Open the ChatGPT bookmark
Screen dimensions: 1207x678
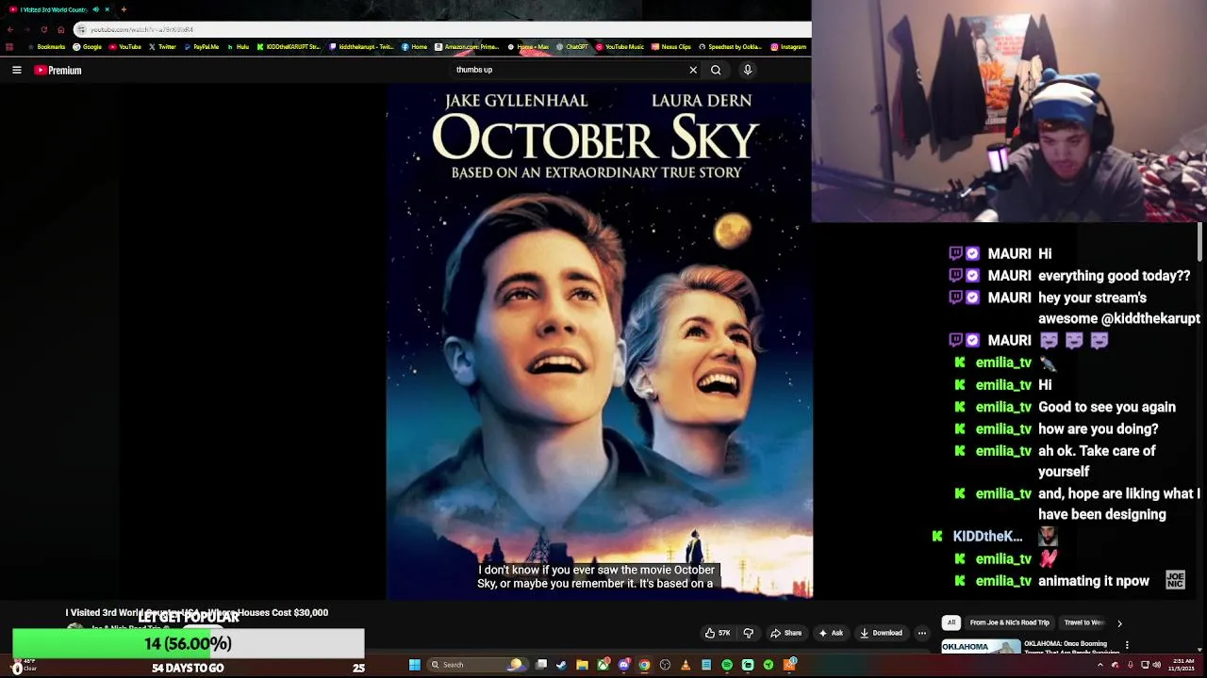tap(573, 47)
